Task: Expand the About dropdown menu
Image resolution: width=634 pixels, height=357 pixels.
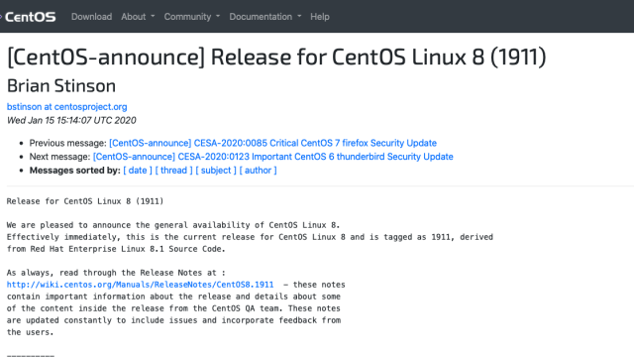Action: 138,17
